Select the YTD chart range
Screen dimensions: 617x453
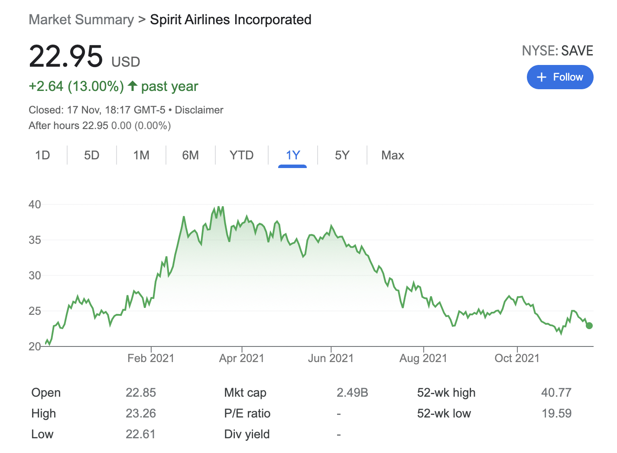[x=241, y=155]
